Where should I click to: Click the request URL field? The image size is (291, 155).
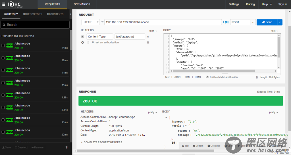pyautogui.click(x=163, y=22)
